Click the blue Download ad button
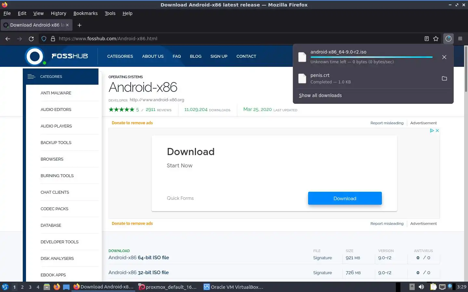Image resolution: width=468 pixels, height=292 pixels. point(345,198)
